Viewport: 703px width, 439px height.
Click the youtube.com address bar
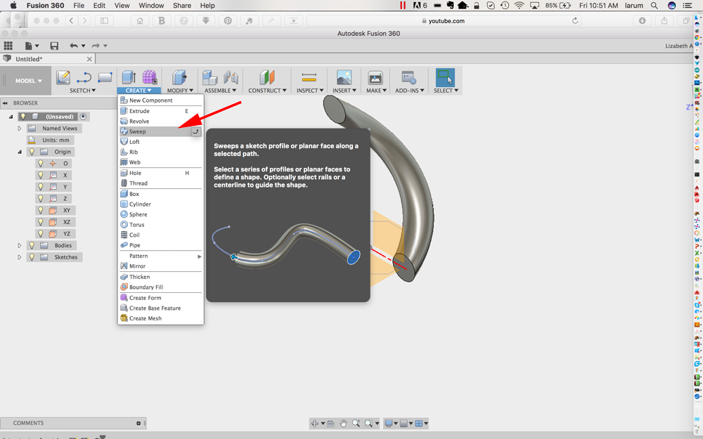tap(443, 20)
